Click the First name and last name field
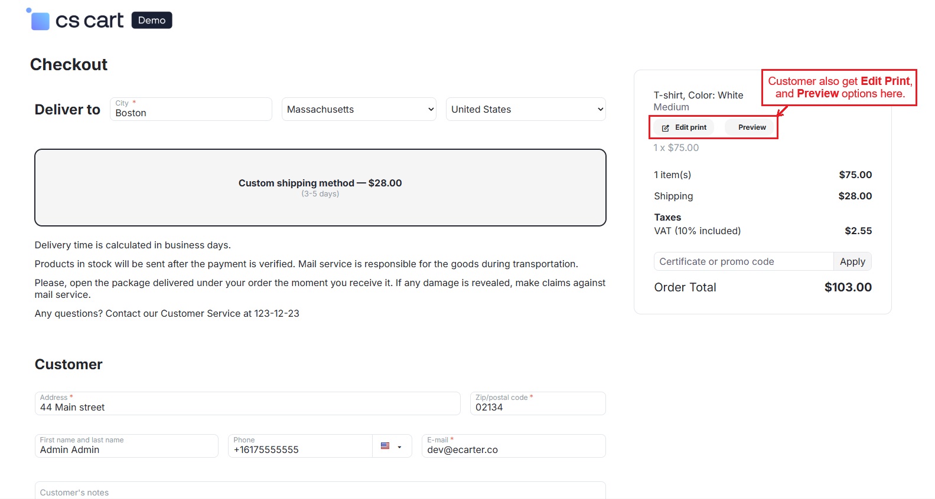The width and height of the screenshot is (935, 499). click(126, 447)
